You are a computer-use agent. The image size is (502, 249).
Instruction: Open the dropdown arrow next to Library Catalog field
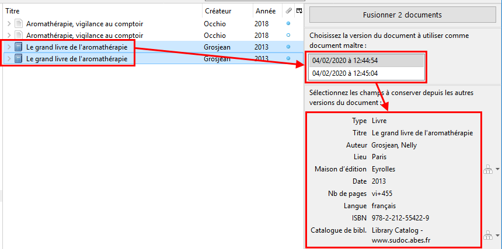pos(497,236)
